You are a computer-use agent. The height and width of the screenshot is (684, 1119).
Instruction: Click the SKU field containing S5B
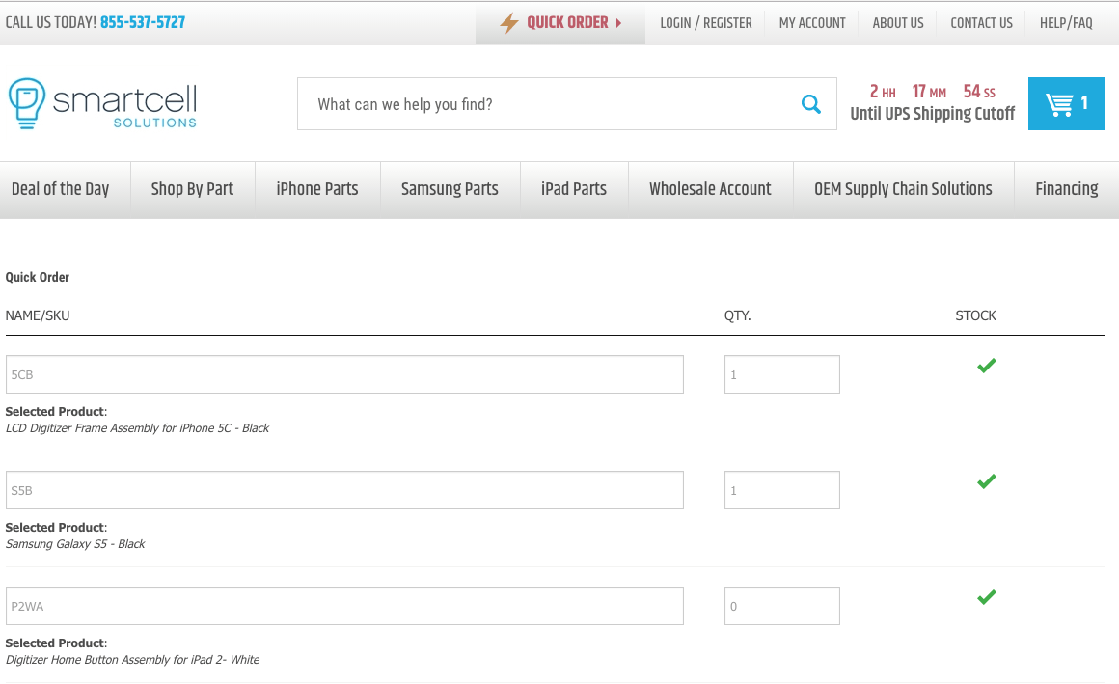(x=344, y=490)
